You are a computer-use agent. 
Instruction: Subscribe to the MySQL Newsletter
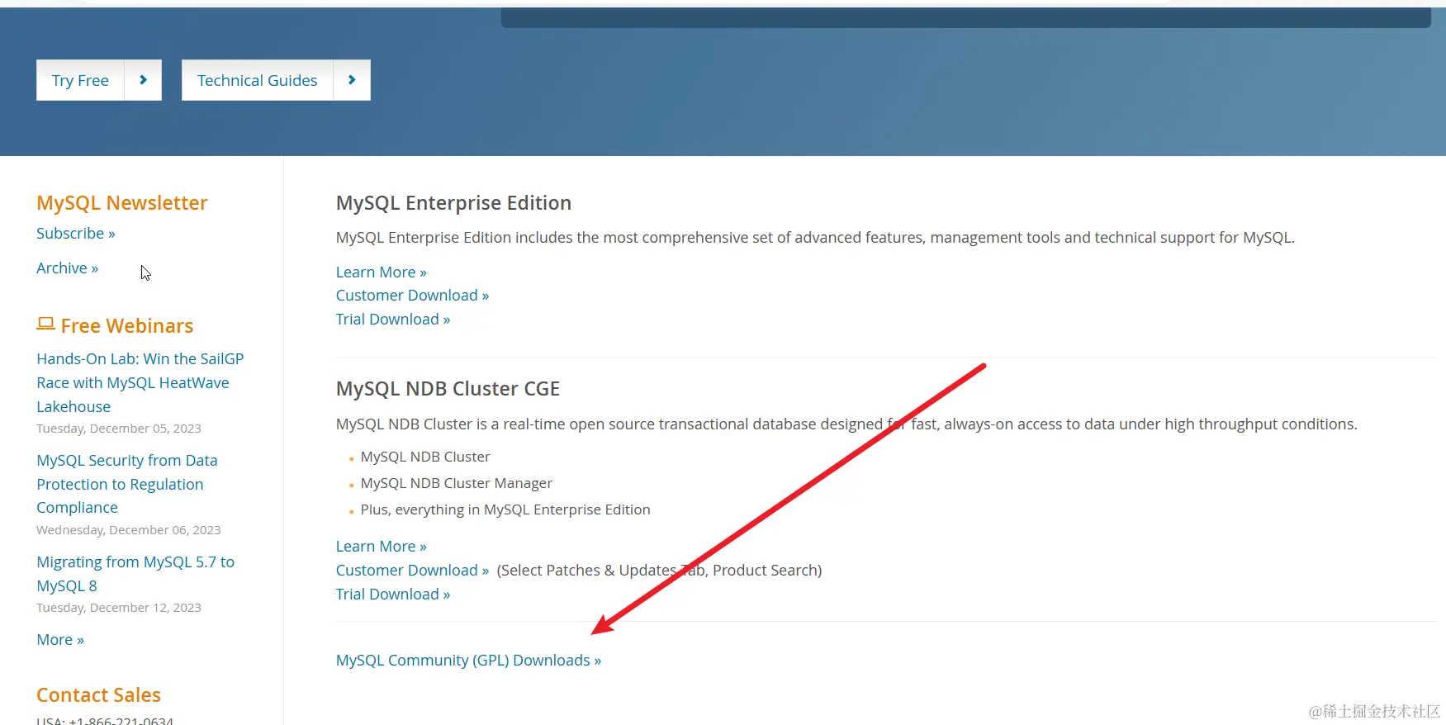coord(76,234)
